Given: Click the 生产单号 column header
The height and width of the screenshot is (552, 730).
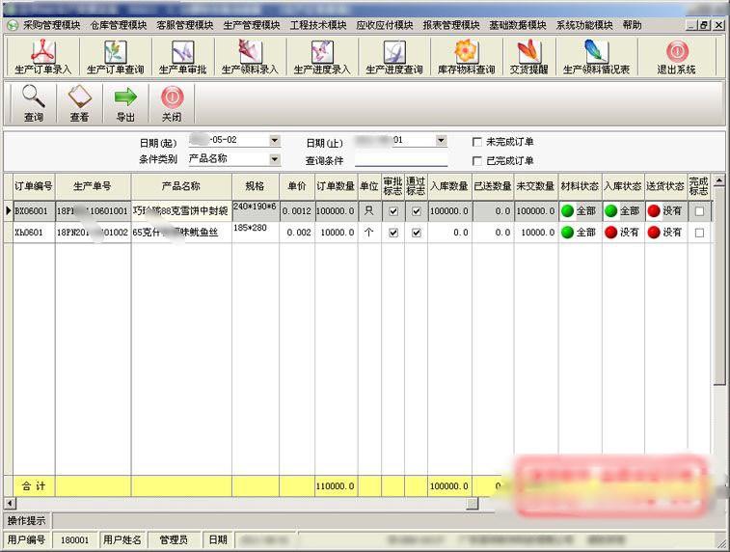Looking at the screenshot, I should [93, 186].
